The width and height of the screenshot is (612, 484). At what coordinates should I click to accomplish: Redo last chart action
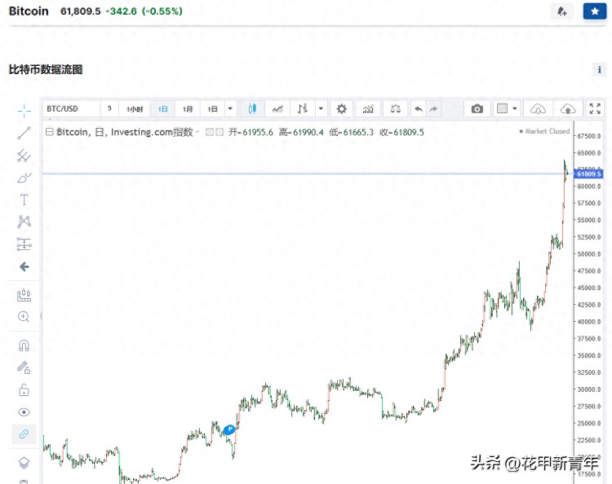pos(433,108)
